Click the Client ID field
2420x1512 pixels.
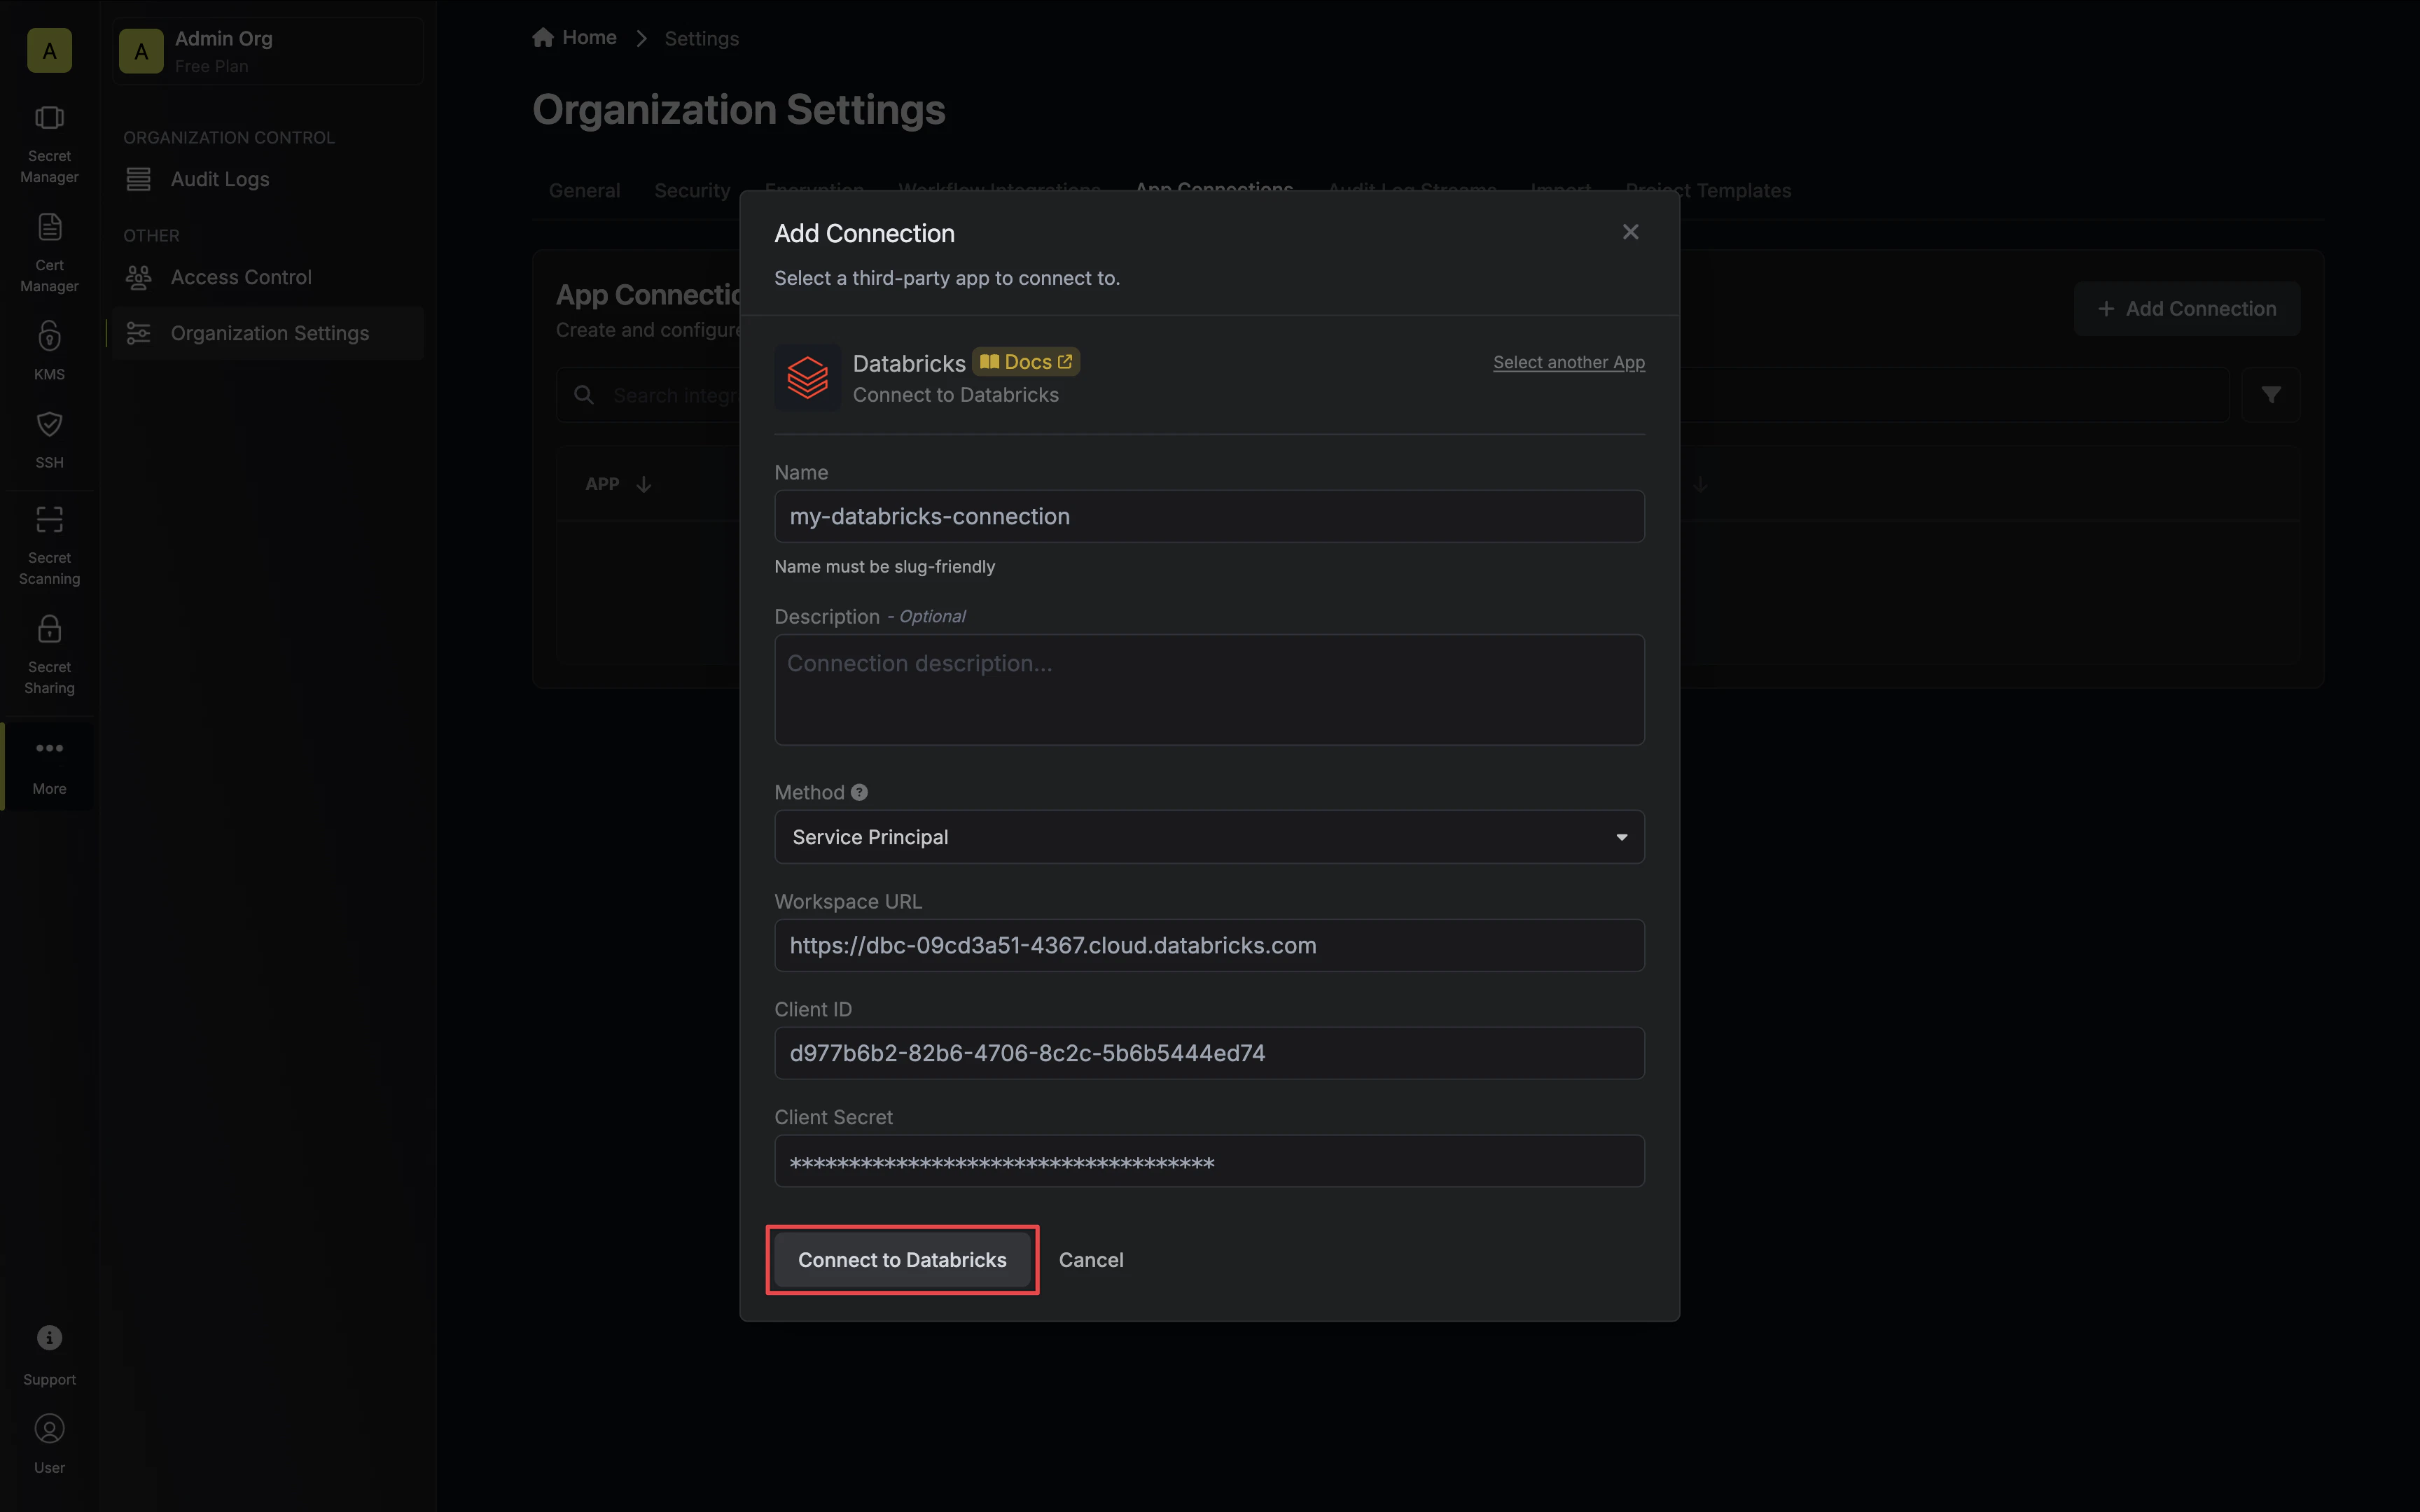pyautogui.click(x=1209, y=1053)
